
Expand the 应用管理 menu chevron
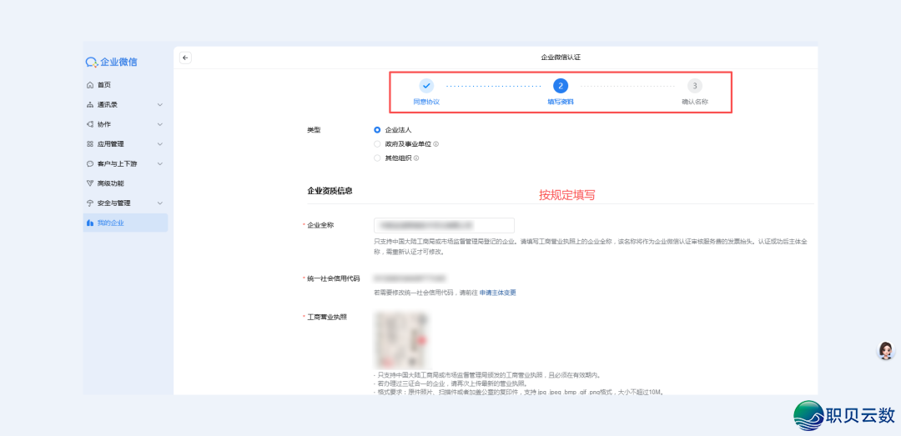pos(159,144)
